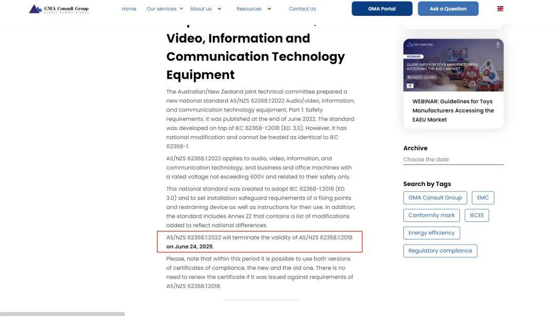Choose the IECEE tag

click(x=476, y=215)
